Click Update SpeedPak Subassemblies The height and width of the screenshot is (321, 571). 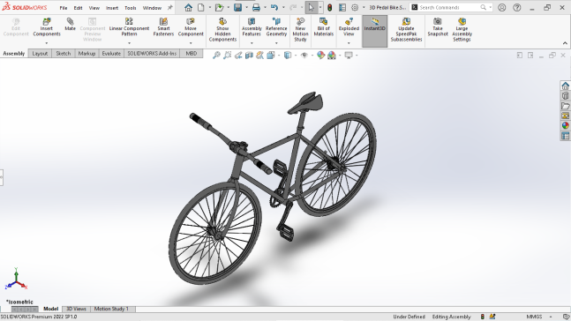(406, 30)
